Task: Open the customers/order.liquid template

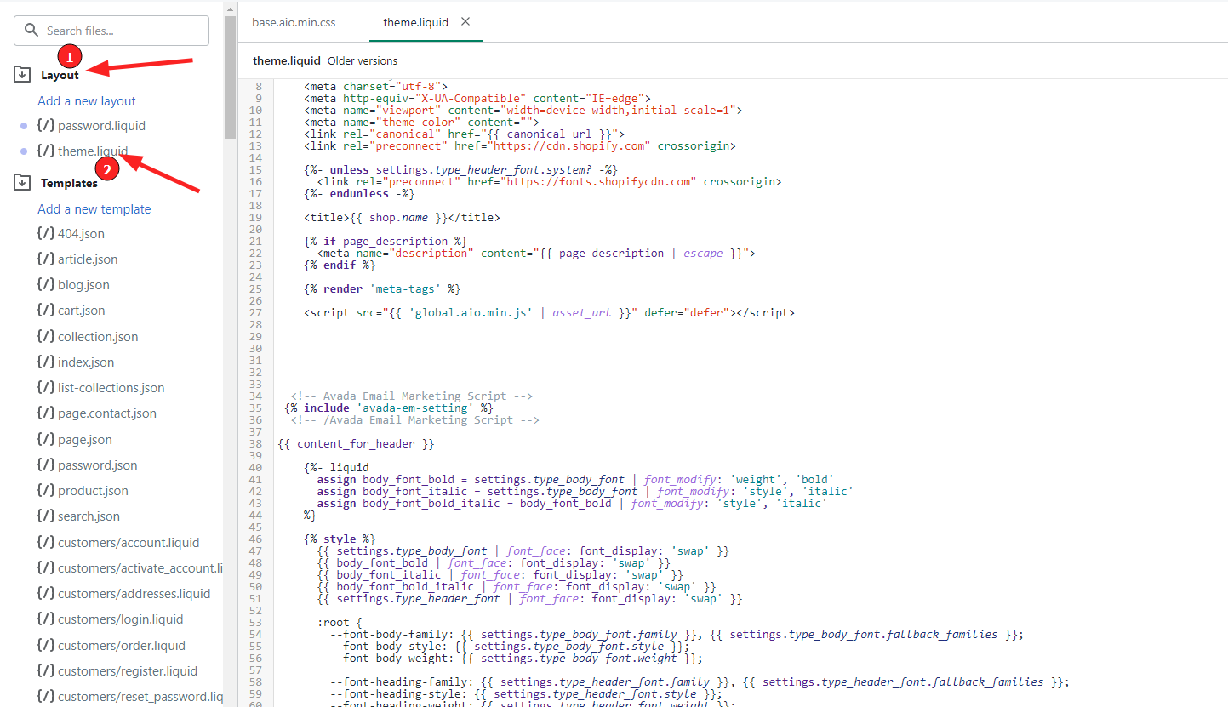Action: coord(122,645)
